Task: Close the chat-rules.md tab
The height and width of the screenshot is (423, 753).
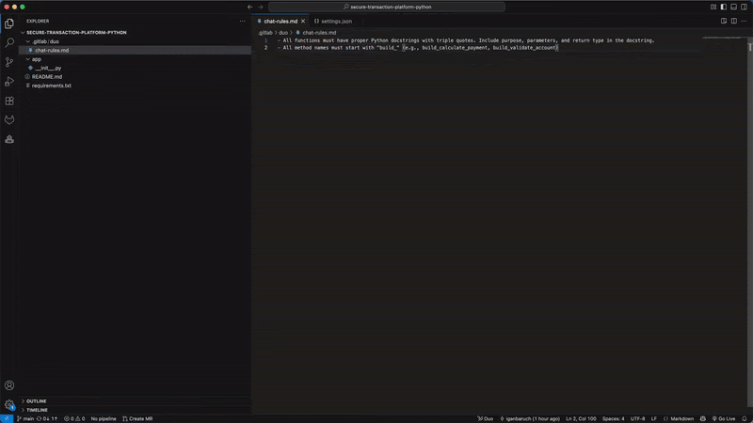Action: 303,21
